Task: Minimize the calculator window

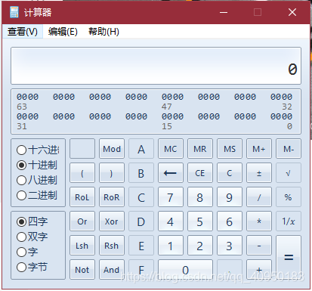Action: point(224,12)
